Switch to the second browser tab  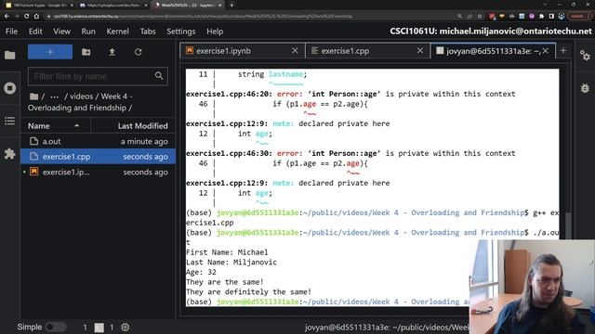(x=112, y=6)
